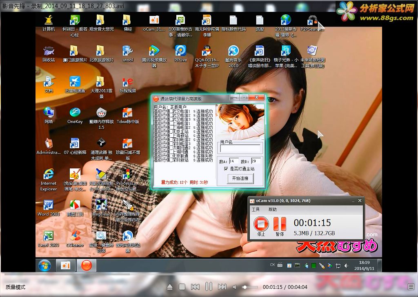Click the ProcessLa... traffic light icon
The width and height of the screenshot is (418, 297).
128,180
